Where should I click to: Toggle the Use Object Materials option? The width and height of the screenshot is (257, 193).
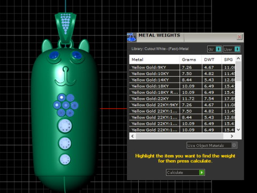[x=212, y=145]
